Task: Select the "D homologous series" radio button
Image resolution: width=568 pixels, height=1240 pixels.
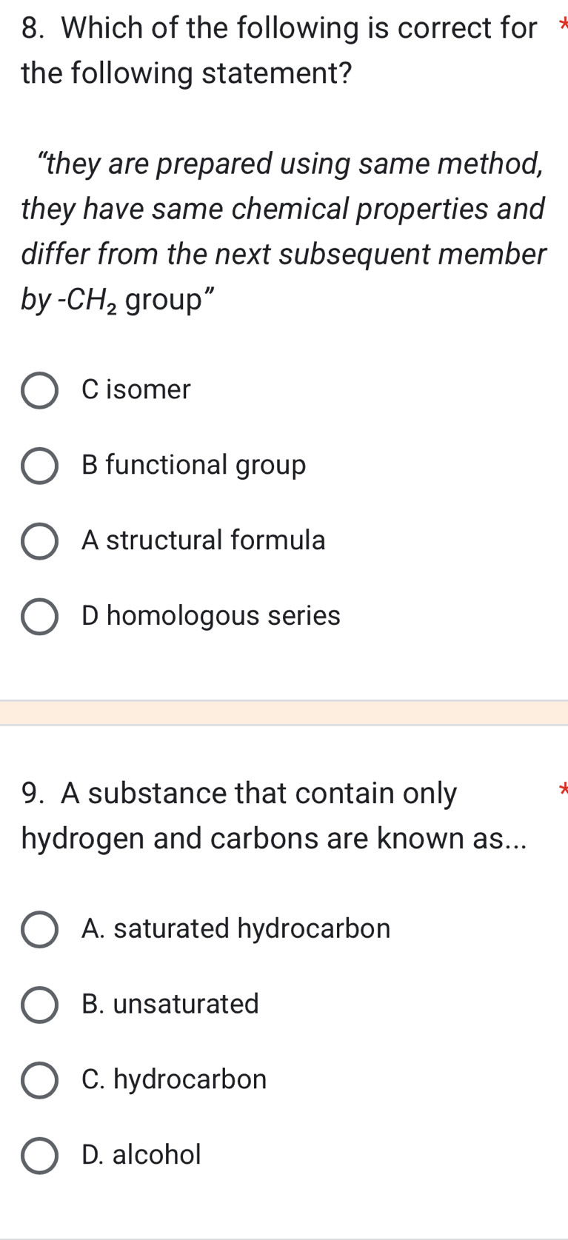Action: 40,617
